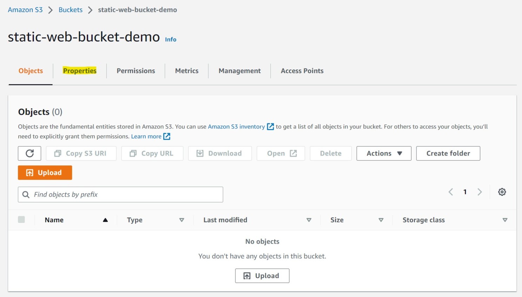Click the Copy URL button

pyautogui.click(x=152, y=153)
